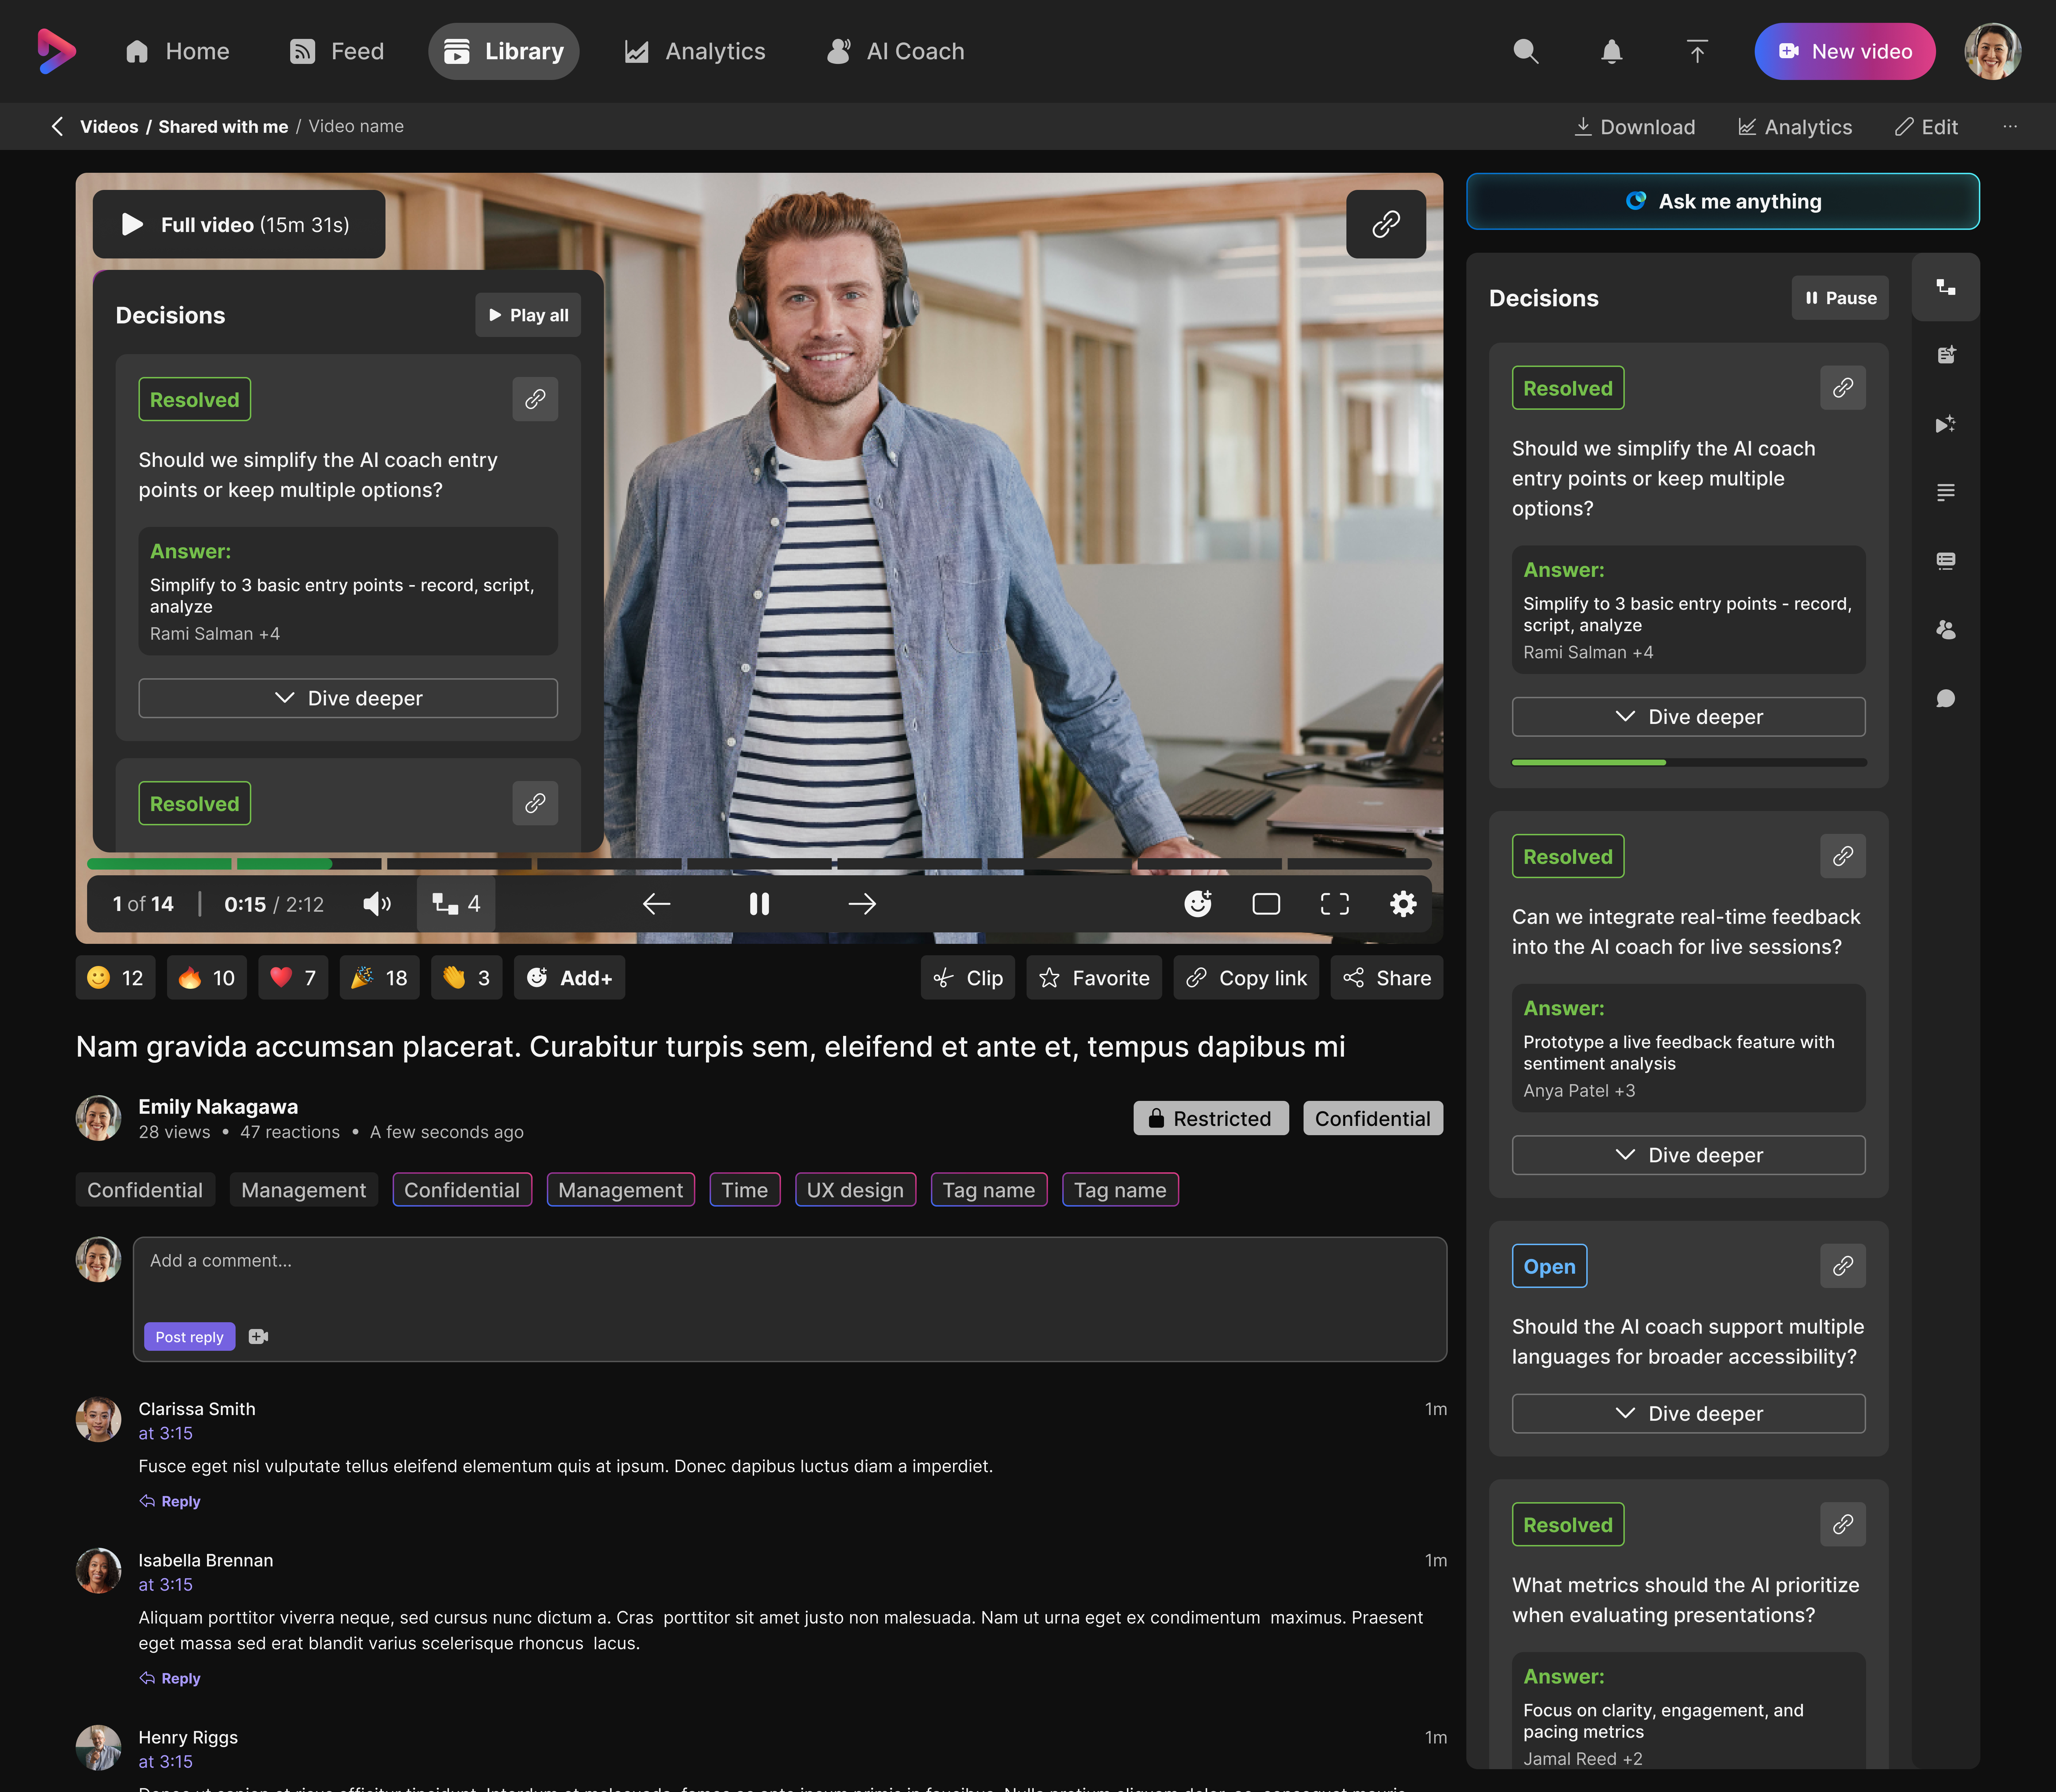Pause the video playback
The height and width of the screenshot is (1792, 2056).
click(x=759, y=904)
